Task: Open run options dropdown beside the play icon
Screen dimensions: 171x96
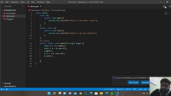Action: tap(166, 6)
